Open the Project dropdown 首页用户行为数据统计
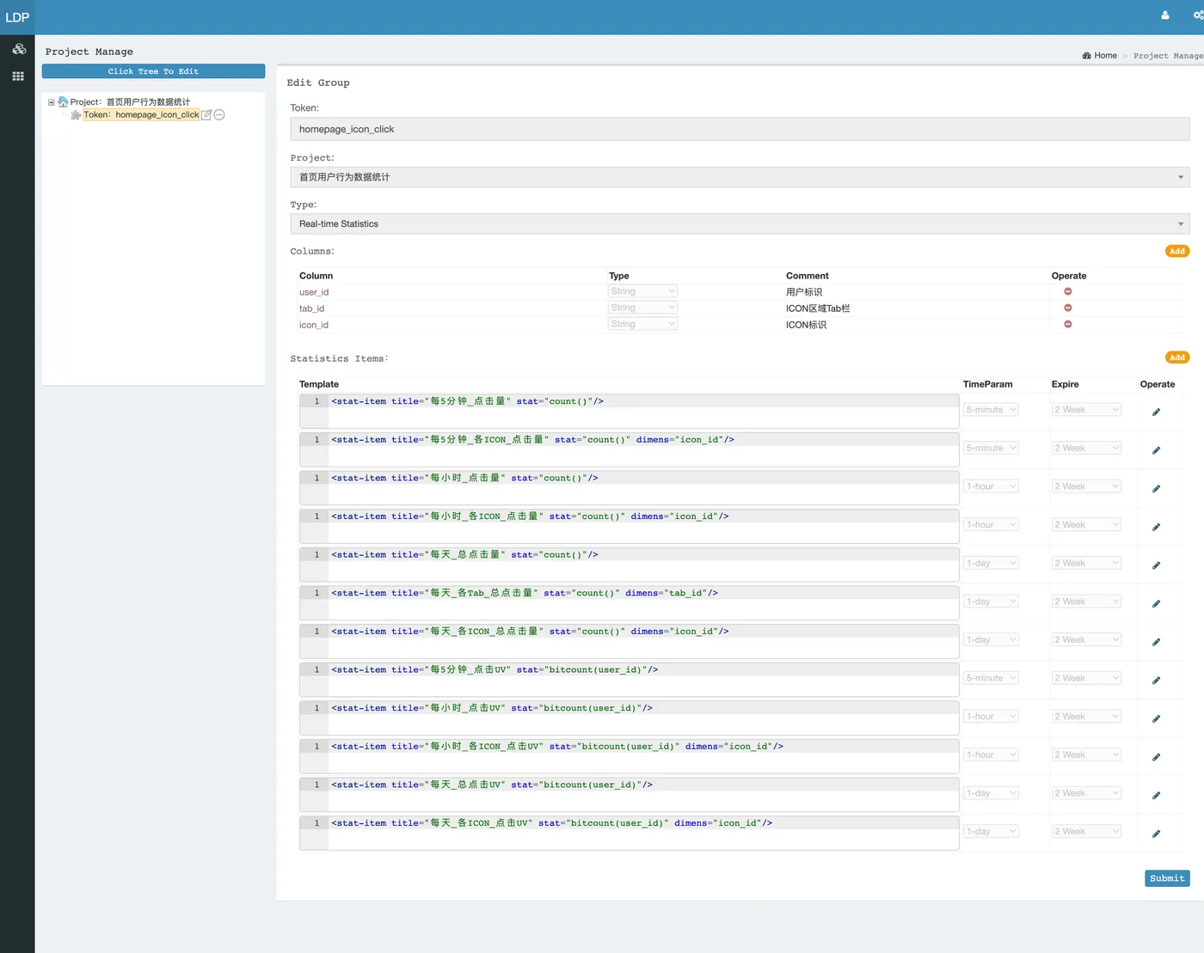 click(x=740, y=177)
